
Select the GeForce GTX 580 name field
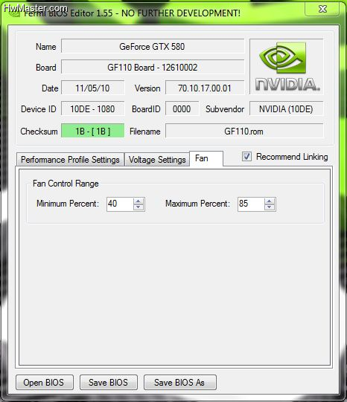(153, 46)
